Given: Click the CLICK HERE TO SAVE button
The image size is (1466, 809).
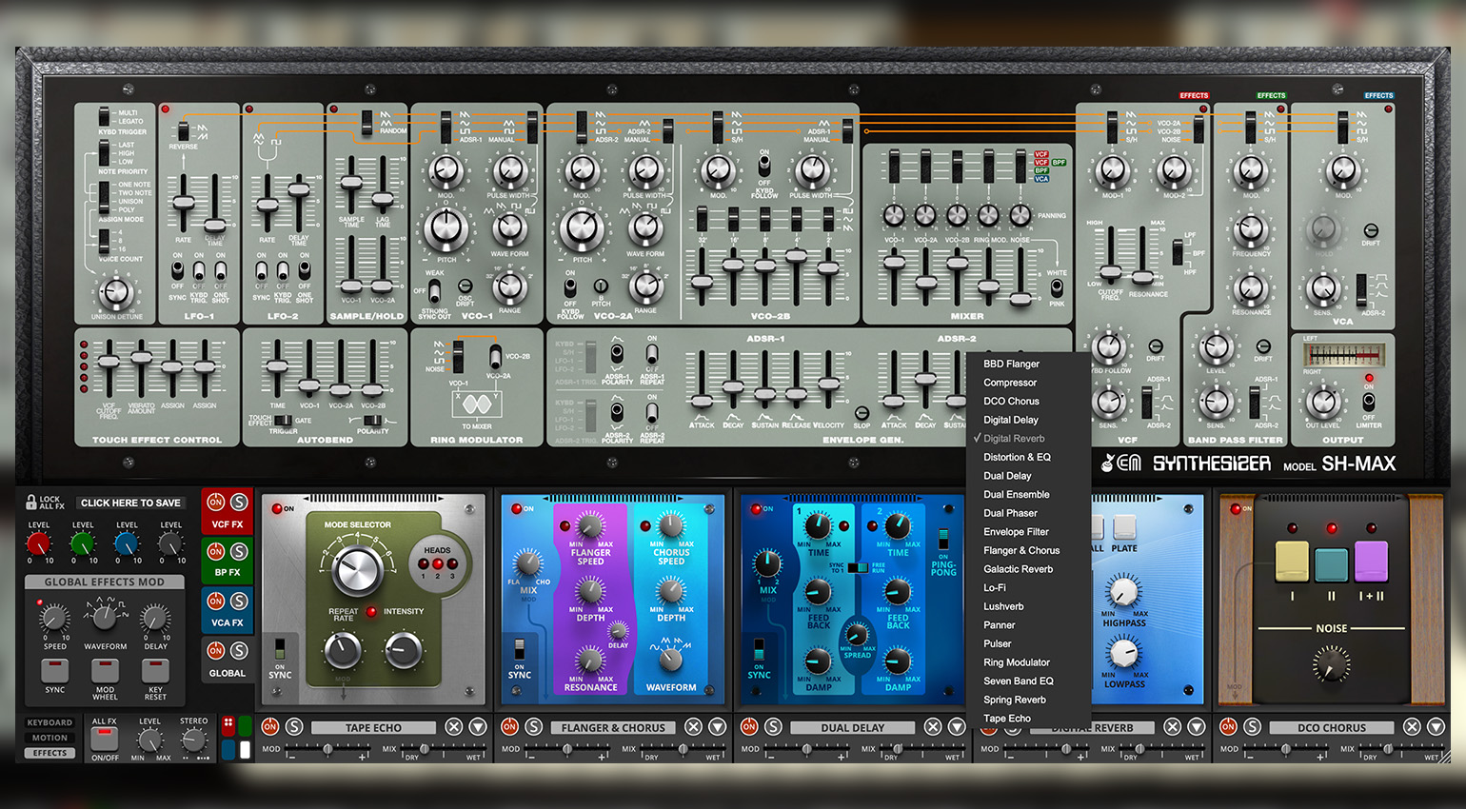Looking at the screenshot, I should click(x=130, y=503).
